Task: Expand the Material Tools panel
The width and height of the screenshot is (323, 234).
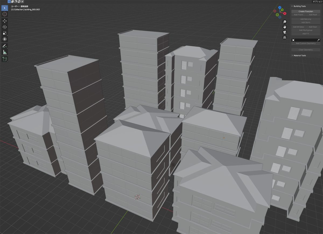Action: (292, 56)
